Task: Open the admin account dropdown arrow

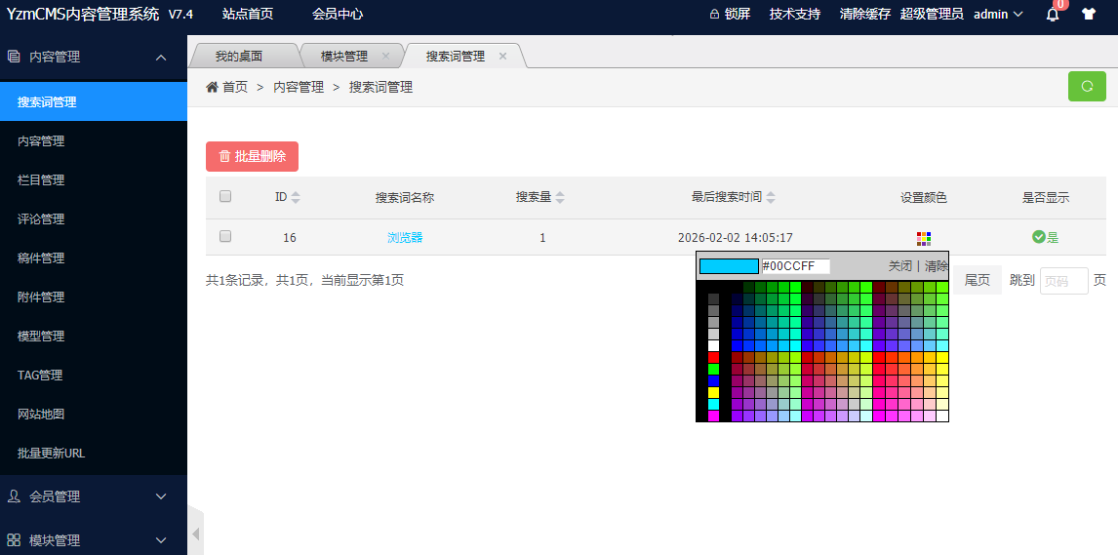Action: (x=1018, y=15)
